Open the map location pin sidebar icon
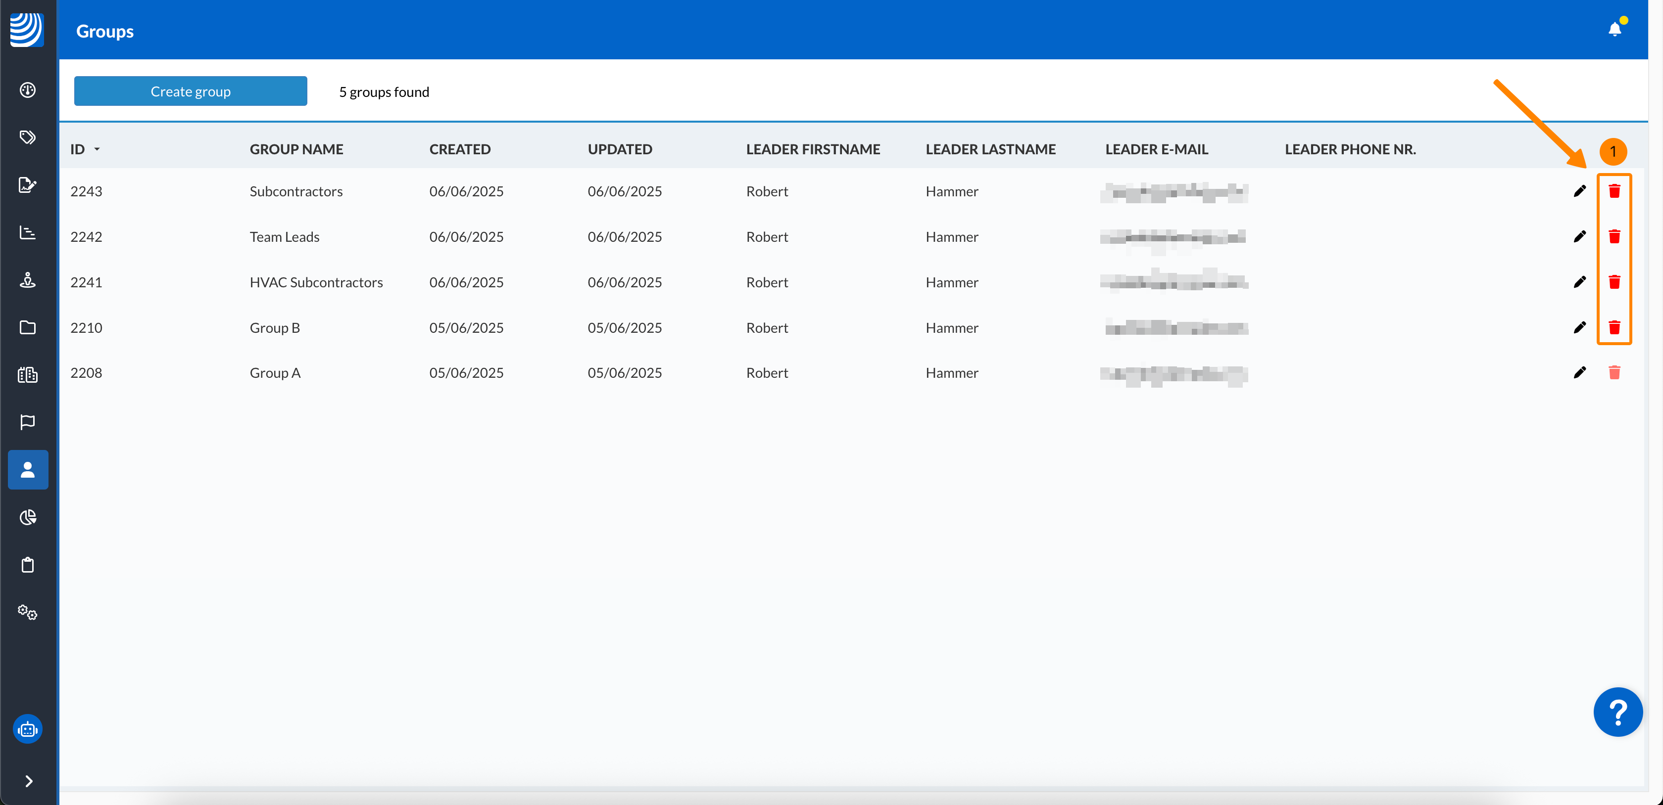The image size is (1663, 805). click(28, 280)
